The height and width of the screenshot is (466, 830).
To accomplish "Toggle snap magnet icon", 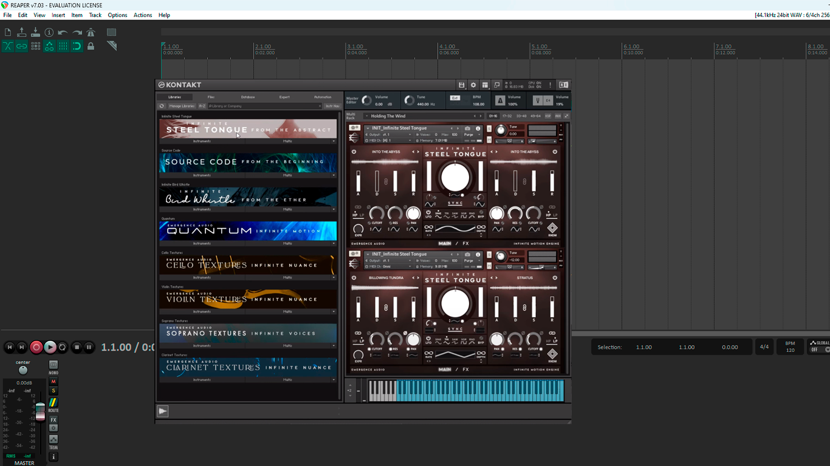I will click(77, 46).
